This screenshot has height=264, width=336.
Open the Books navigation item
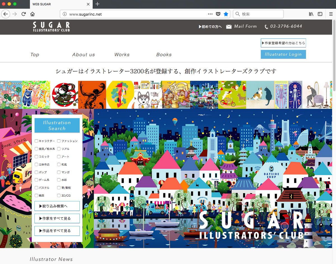pos(164,55)
